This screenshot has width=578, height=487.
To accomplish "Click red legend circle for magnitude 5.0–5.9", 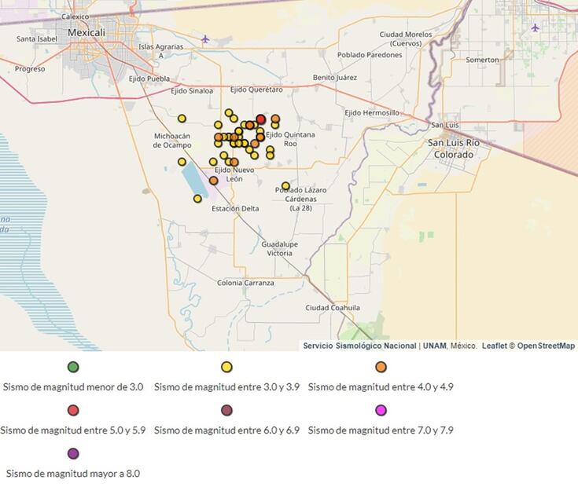I will [x=73, y=410].
